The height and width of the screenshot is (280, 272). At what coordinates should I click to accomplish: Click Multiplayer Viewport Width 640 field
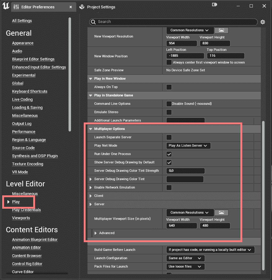(x=181, y=225)
